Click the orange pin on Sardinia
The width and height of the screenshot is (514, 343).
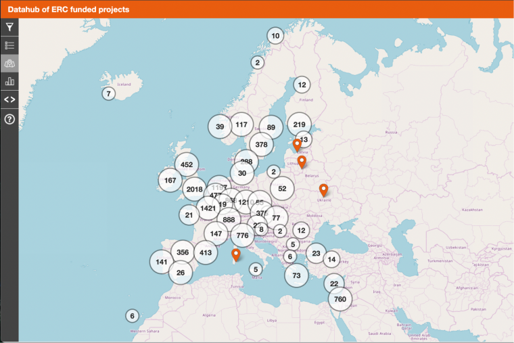[235, 255]
